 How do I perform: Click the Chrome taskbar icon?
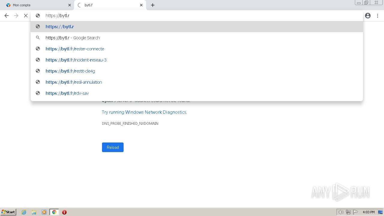pos(54,212)
